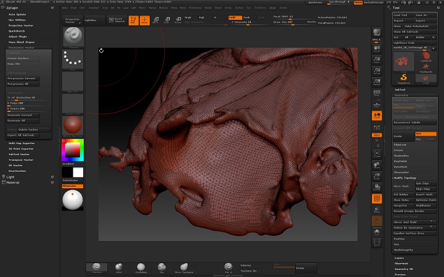This screenshot has width=444, height=277.
Task: Open the Light palette
Action: (11, 177)
